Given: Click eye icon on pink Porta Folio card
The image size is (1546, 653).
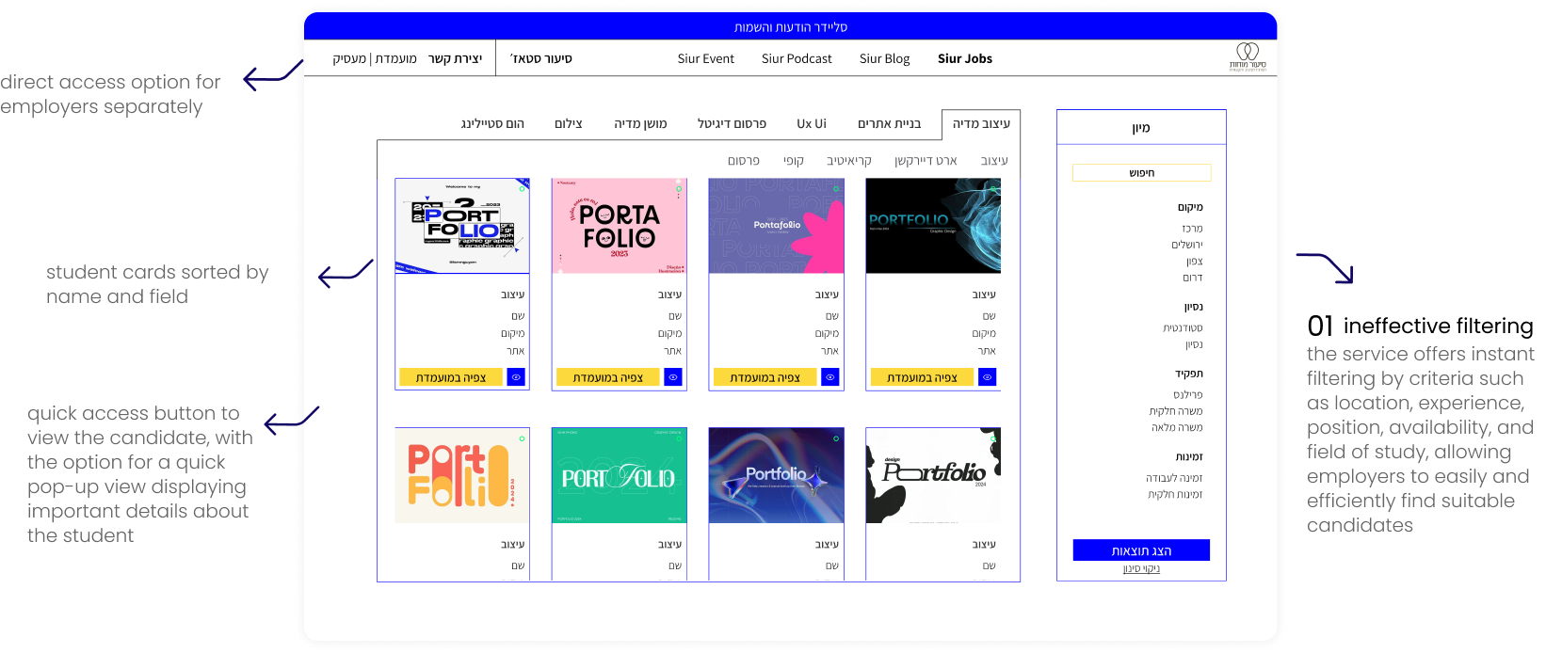Looking at the screenshot, I should point(673,377).
